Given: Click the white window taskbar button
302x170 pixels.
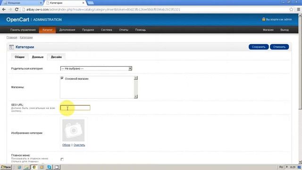Looking at the screenshot, I should click(57, 167).
